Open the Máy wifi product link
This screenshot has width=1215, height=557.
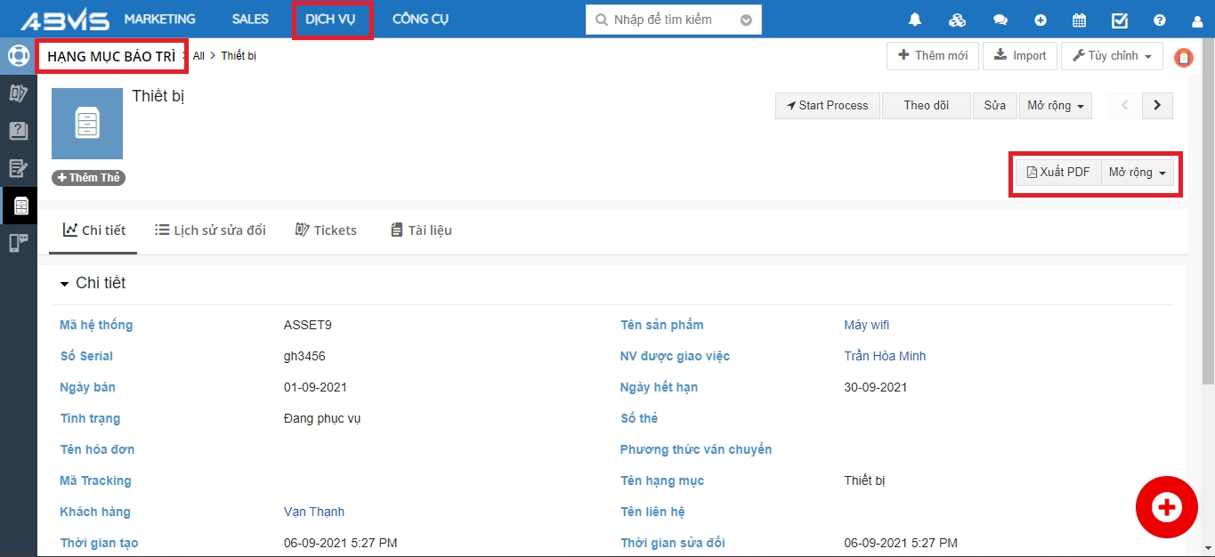(866, 325)
